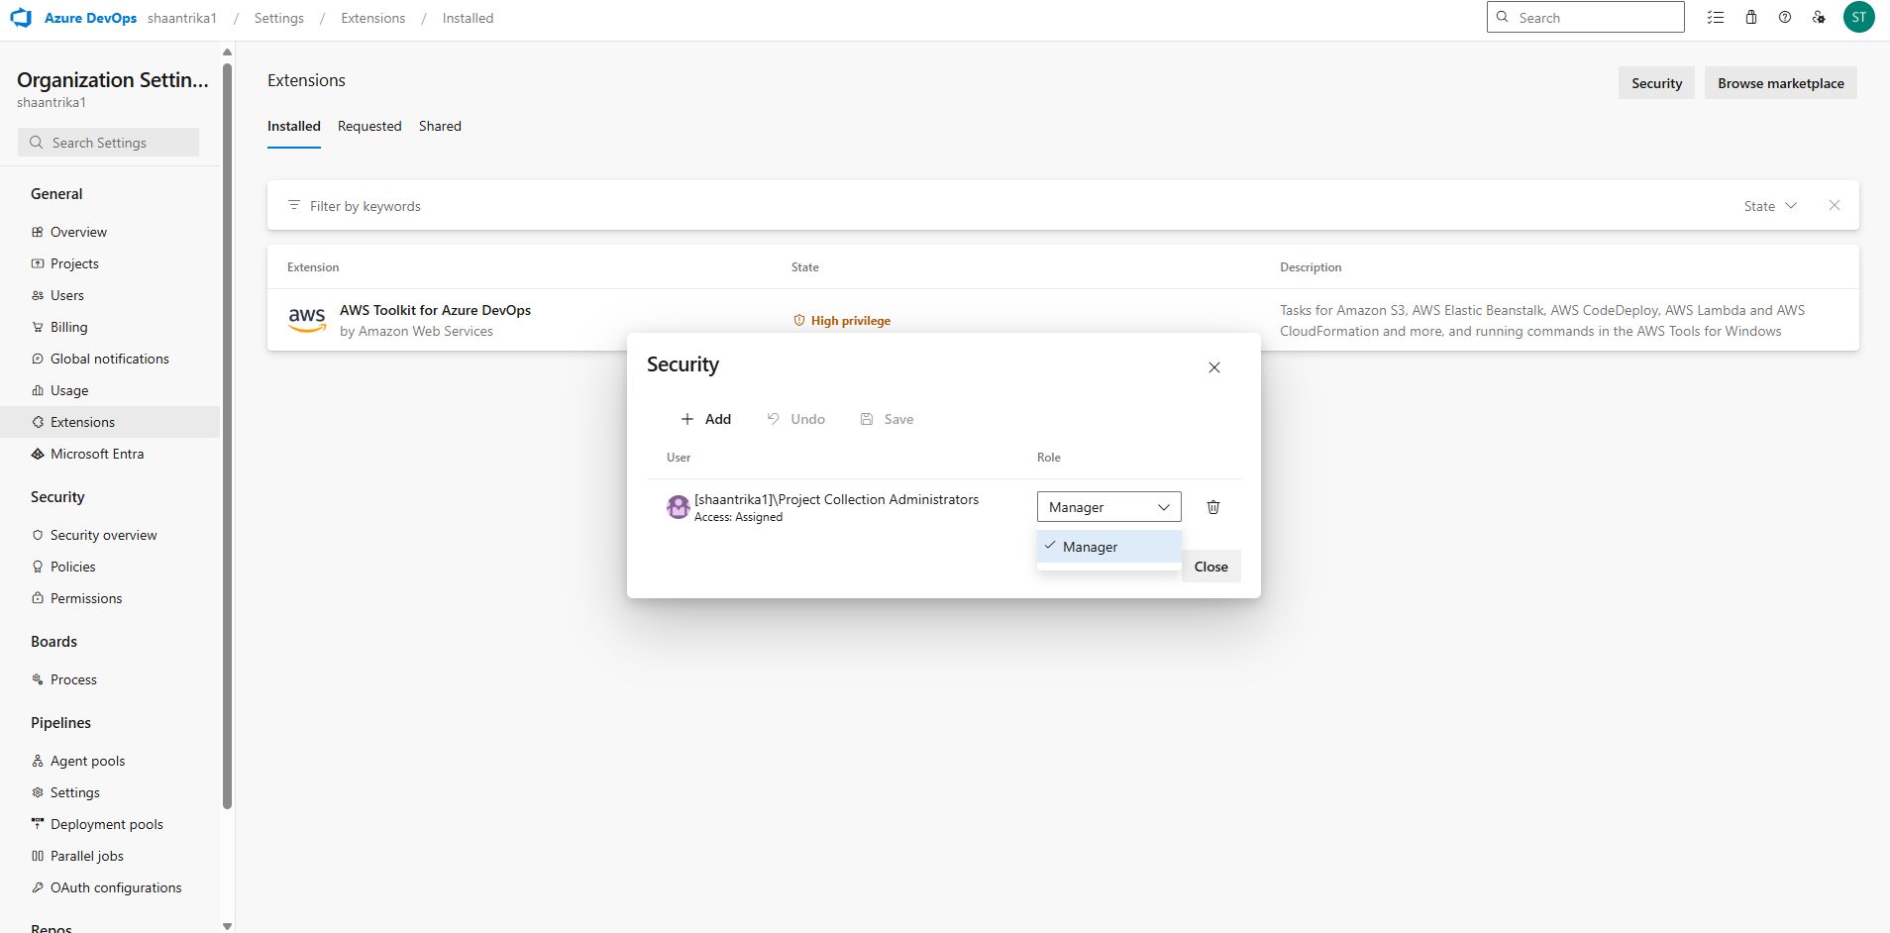Click the Description column header
This screenshot has width=1890, height=933.
(x=1311, y=267)
